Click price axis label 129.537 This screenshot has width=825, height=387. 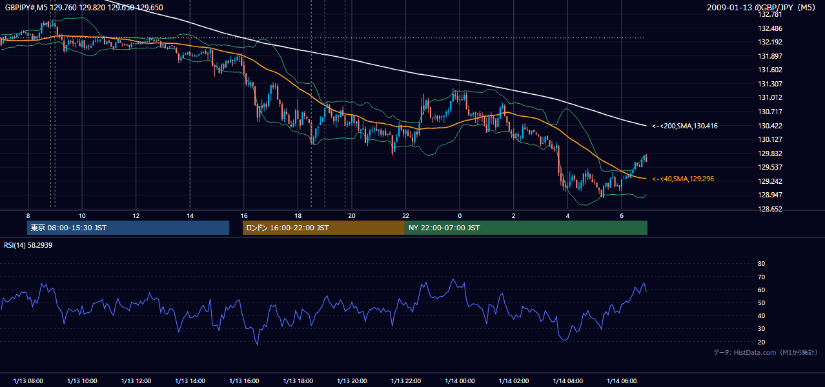pos(769,167)
